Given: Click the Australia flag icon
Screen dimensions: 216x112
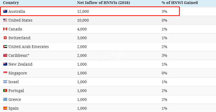Looking at the screenshot, I should point(5,11).
